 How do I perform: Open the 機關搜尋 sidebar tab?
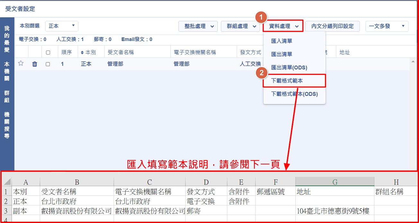click(7, 125)
